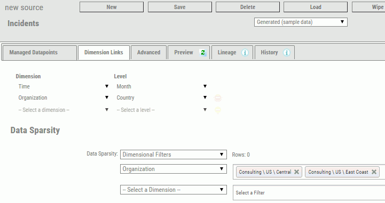The height and width of the screenshot is (203, 385).
Task: Open the Lineage tab info icon
Action: [x=245, y=52]
